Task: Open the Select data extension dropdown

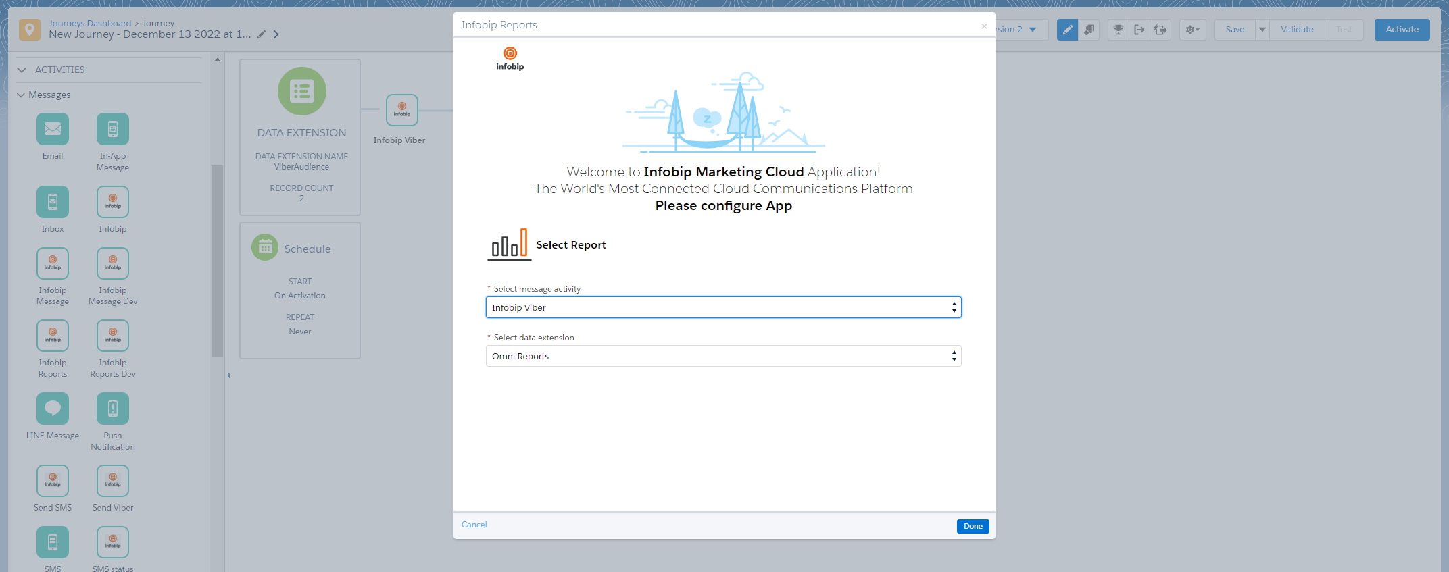Action: click(x=723, y=356)
